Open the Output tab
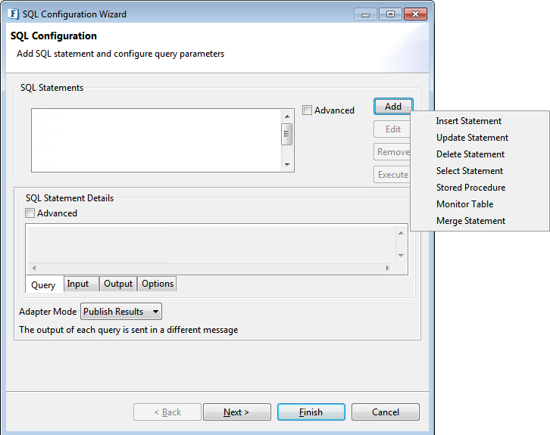The width and height of the screenshot is (550, 435). coord(118,284)
